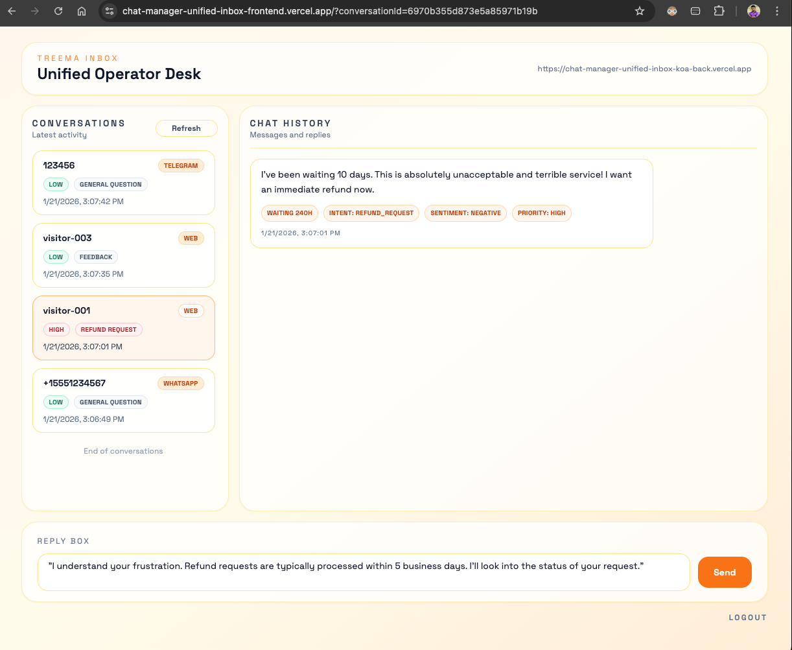Reload the page with the refresh icon
The width and height of the screenshot is (792, 650).
tap(58, 11)
